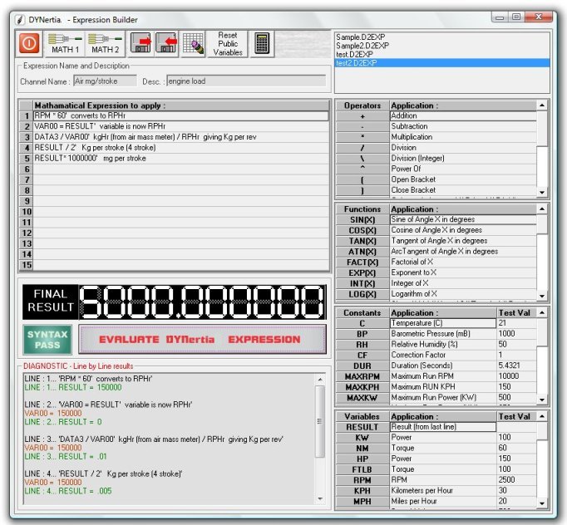Image resolution: width=567 pixels, height=525 pixels.
Task: Open the MATH 1 channel
Action: point(65,44)
